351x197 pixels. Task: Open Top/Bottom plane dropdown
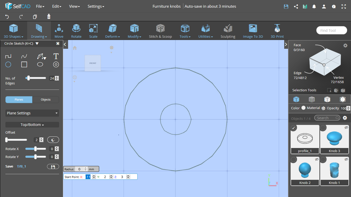pyautogui.click(x=32, y=125)
